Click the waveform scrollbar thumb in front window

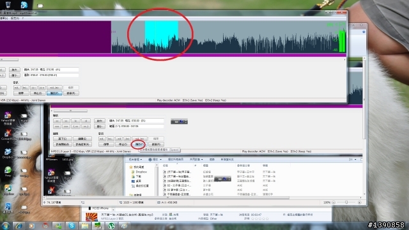(9, 59)
